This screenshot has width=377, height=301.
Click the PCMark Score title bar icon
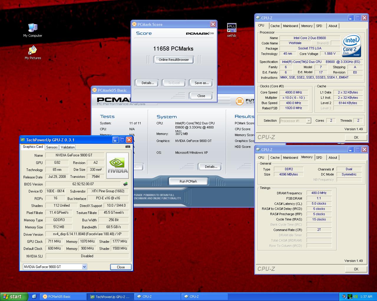coord(134,24)
